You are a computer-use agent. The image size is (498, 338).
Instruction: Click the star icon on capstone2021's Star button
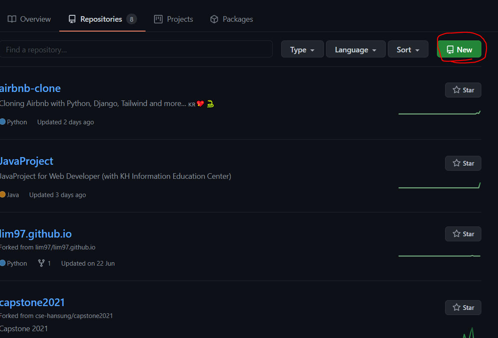click(x=457, y=307)
